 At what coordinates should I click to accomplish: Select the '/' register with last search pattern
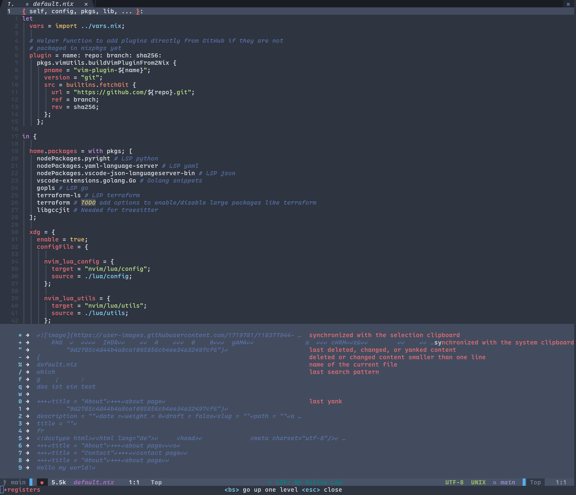pos(20,372)
